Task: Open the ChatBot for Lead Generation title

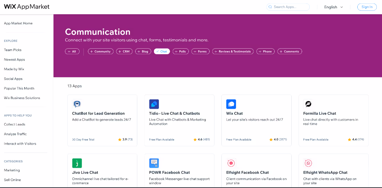Action: (x=98, y=113)
